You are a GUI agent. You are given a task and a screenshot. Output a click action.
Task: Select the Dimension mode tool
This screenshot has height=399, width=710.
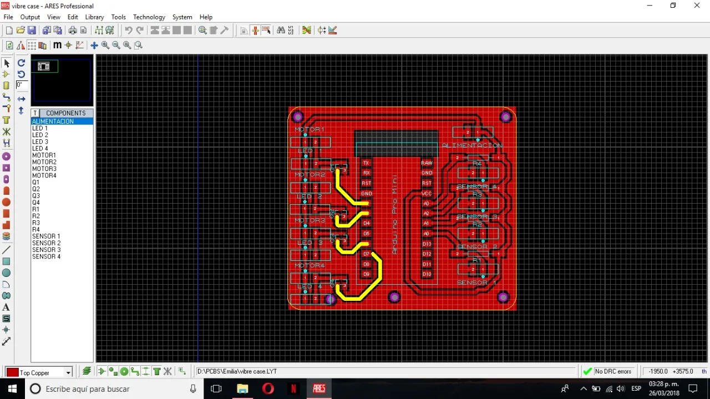pos(7,342)
